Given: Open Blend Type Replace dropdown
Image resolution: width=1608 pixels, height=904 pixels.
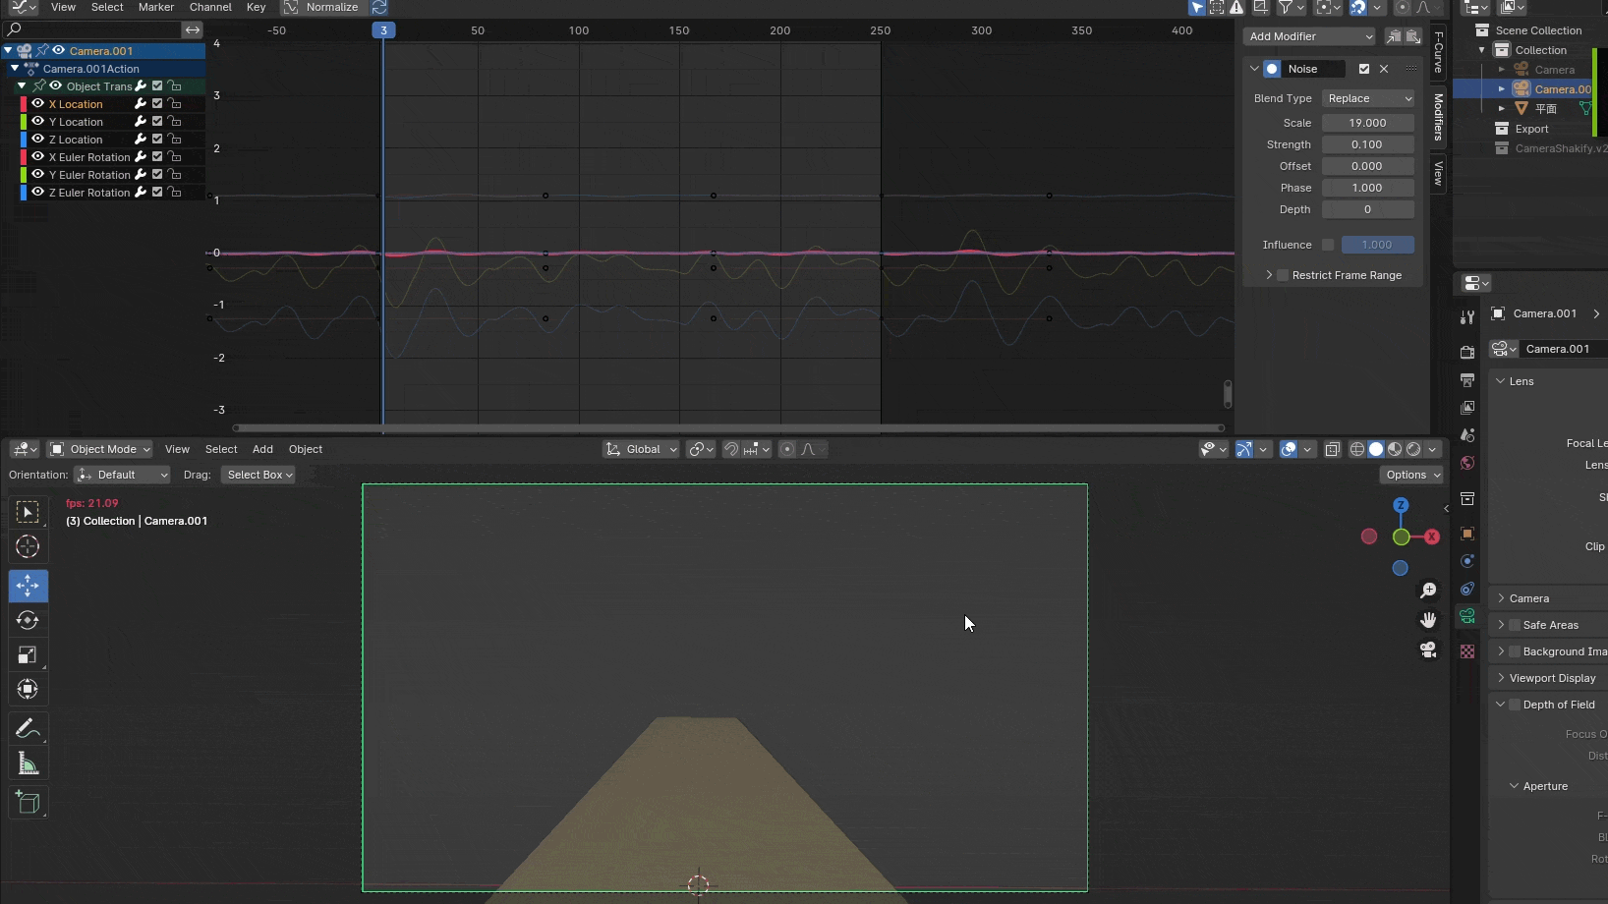Looking at the screenshot, I should (x=1368, y=98).
